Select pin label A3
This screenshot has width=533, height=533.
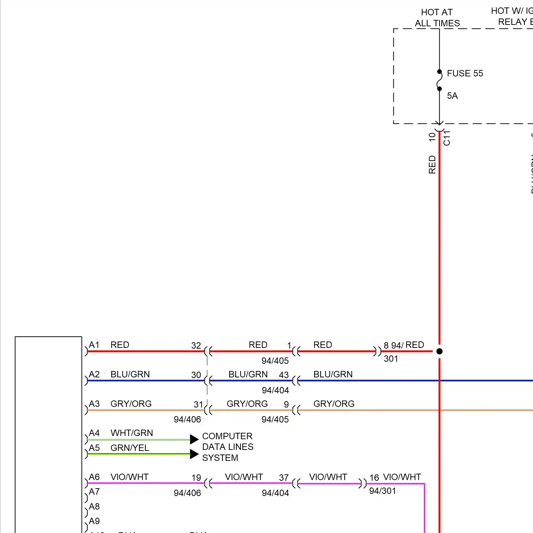click(x=94, y=404)
